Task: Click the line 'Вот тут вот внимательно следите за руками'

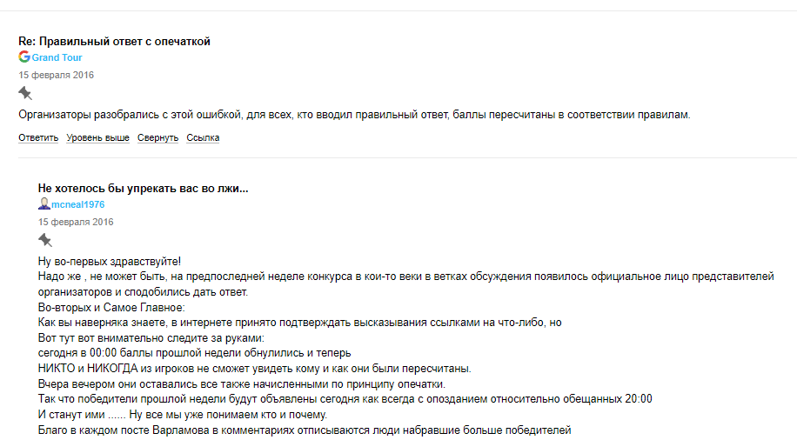Action: point(151,337)
